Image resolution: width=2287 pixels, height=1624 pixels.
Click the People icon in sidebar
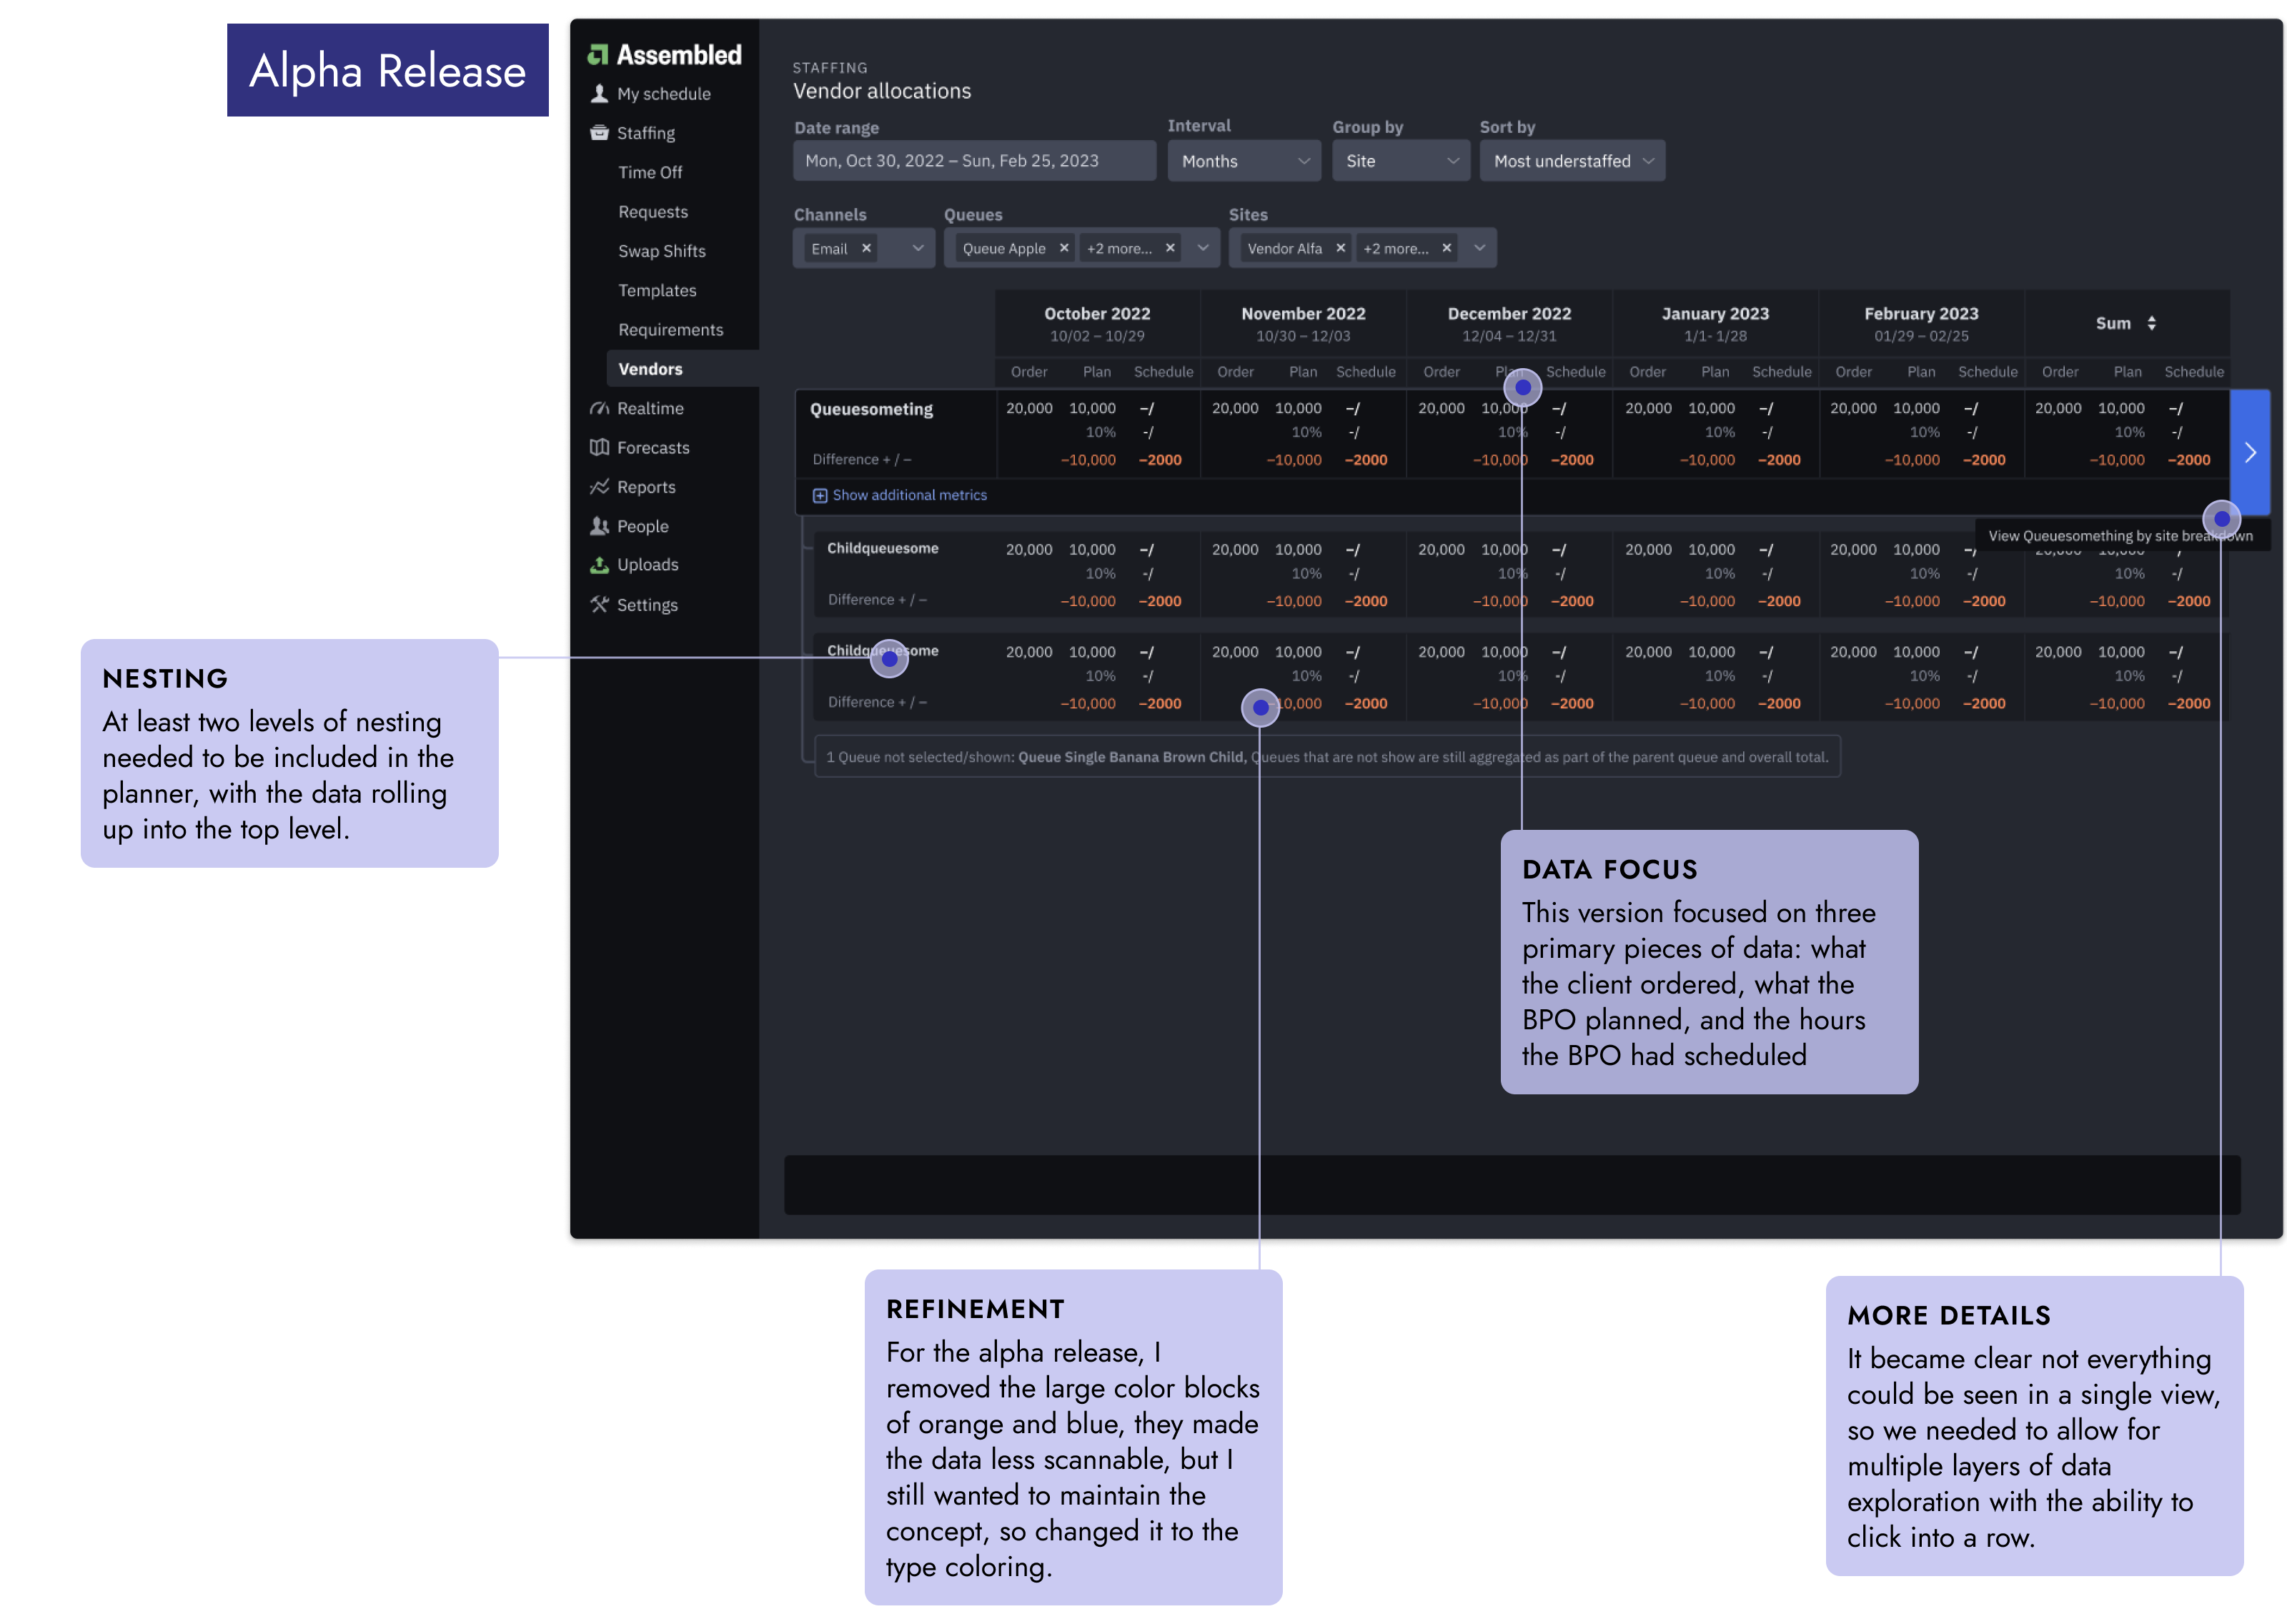[599, 526]
